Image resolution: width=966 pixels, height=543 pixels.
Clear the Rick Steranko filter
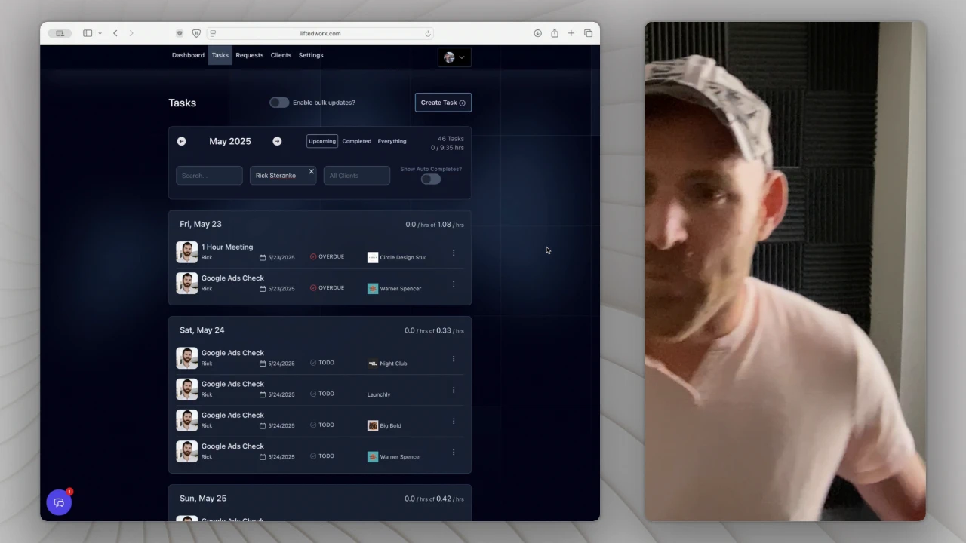tap(311, 172)
